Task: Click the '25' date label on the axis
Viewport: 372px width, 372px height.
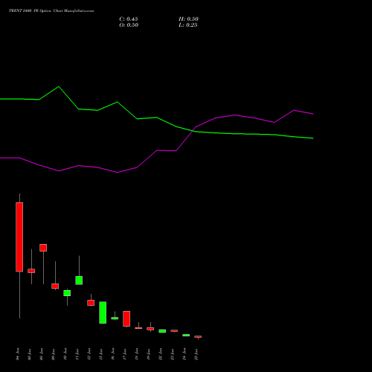Action: (x=196, y=354)
